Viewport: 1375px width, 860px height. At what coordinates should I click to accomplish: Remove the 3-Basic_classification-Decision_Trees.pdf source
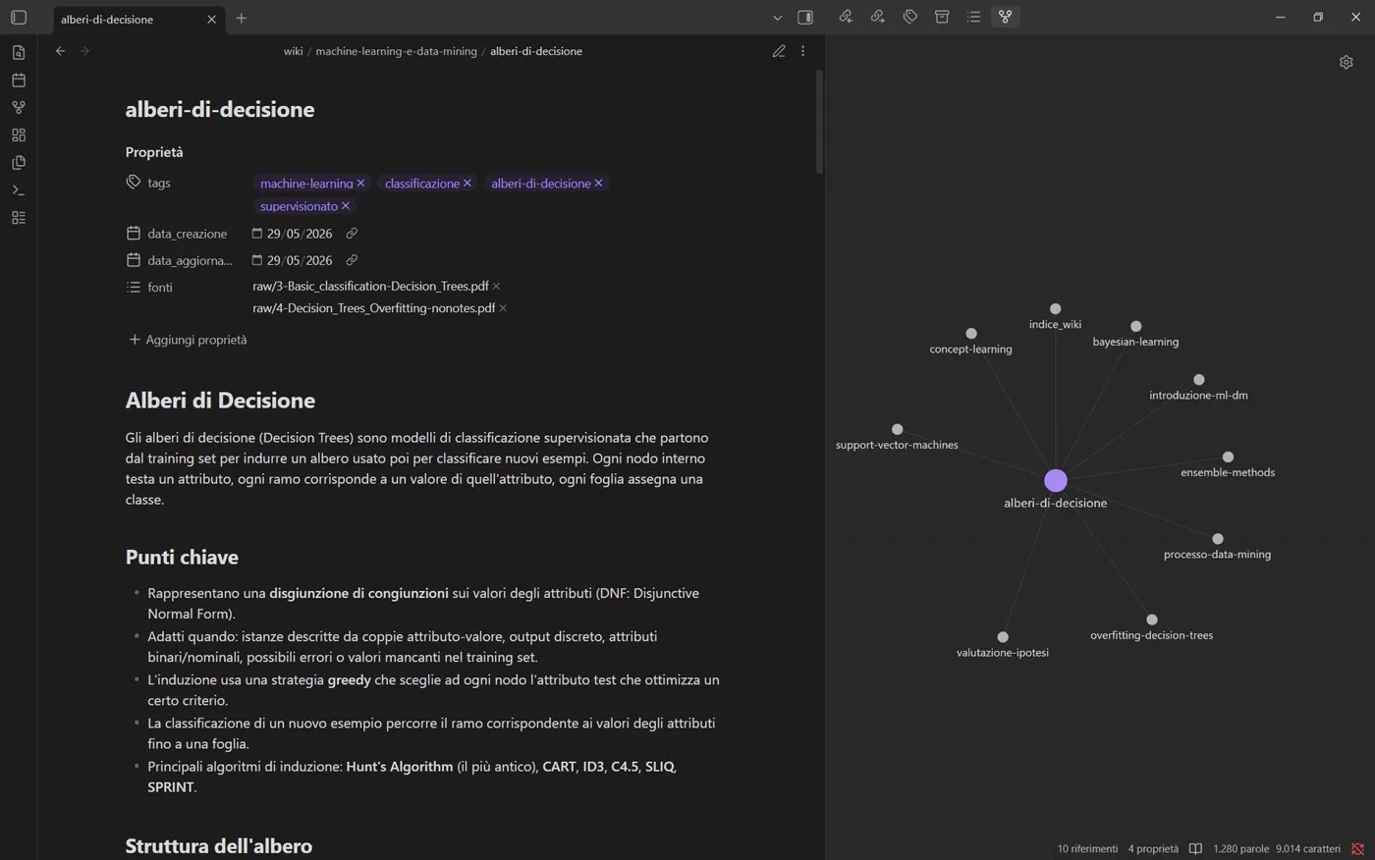point(497,287)
